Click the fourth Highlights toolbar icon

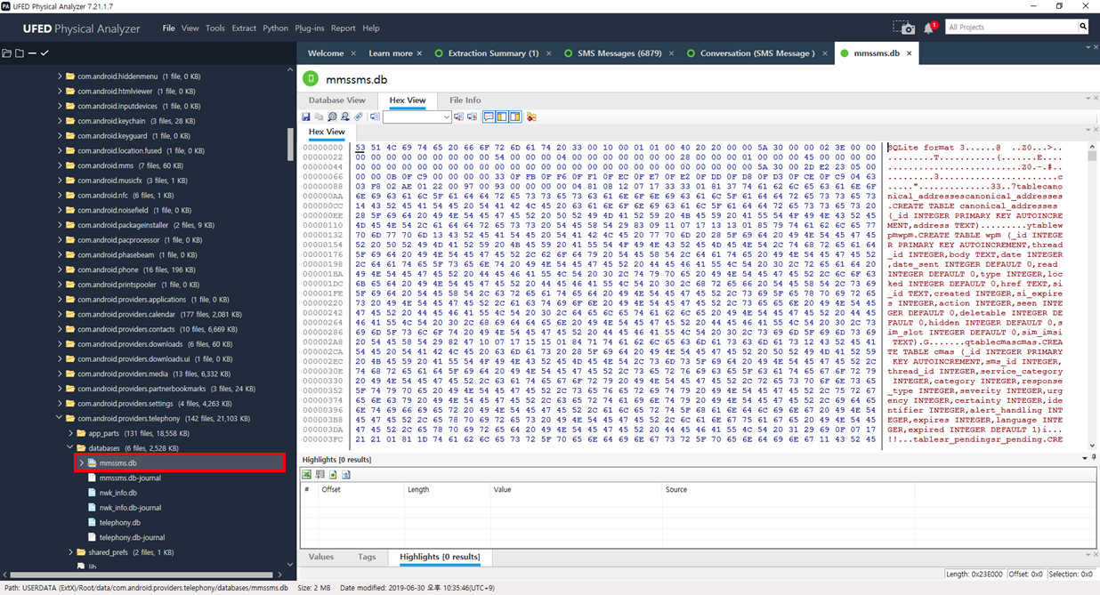[x=346, y=475]
